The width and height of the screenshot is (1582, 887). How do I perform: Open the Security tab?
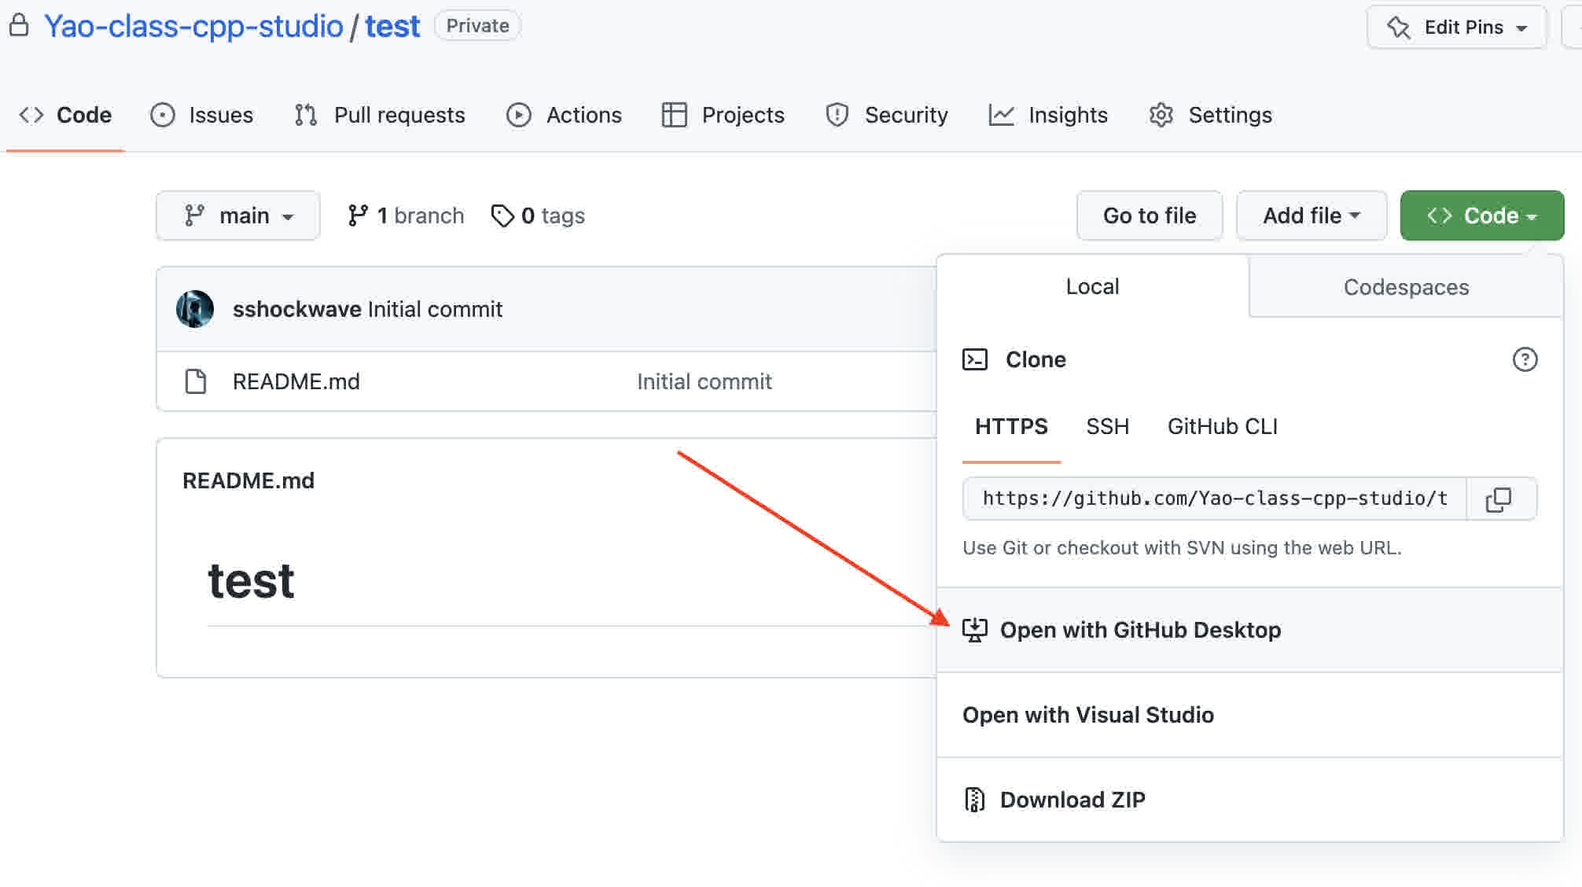(x=887, y=115)
